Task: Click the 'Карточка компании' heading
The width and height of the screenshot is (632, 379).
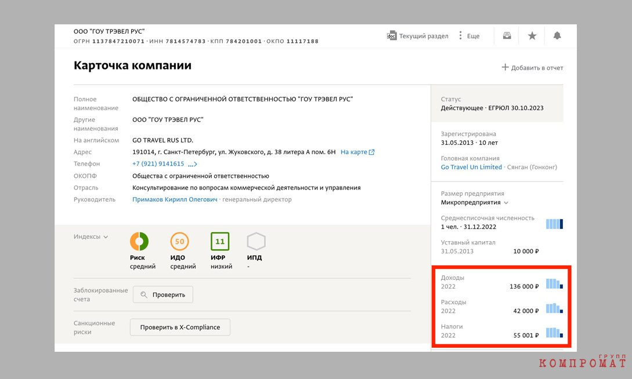Action: click(x=132, y=65)
